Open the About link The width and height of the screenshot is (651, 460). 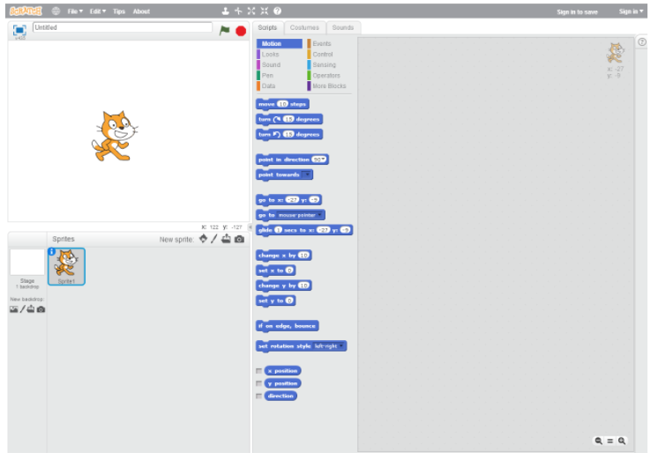[x=141, y=11]
